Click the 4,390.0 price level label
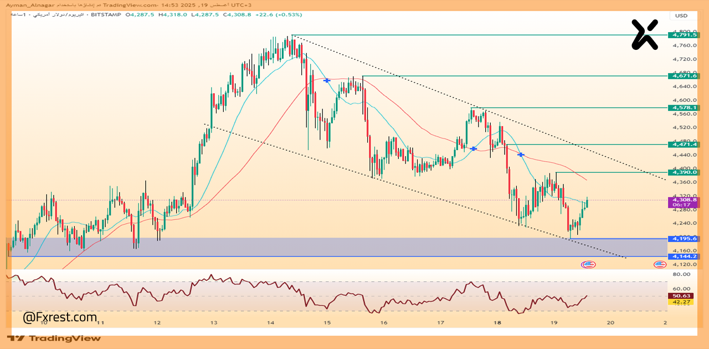Image resolution: width=709 pixels, height=349 pixels. pyautogui.click(x=685, y=172)
